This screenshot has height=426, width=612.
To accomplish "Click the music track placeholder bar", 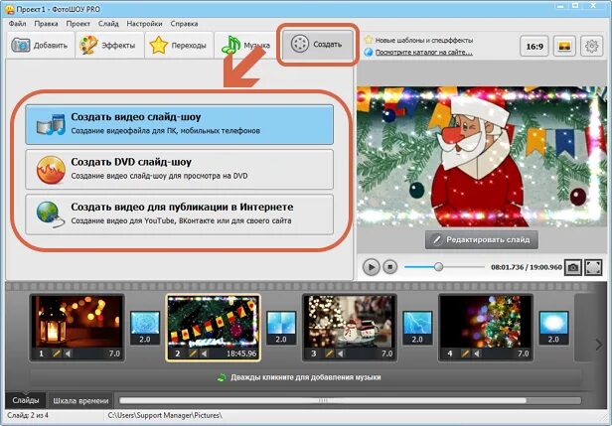I will pyautogui.click(x=306, y=377).
